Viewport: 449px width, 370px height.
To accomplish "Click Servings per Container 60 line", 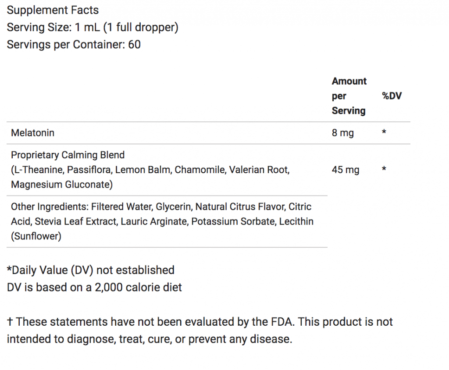I will pos(74,45).
